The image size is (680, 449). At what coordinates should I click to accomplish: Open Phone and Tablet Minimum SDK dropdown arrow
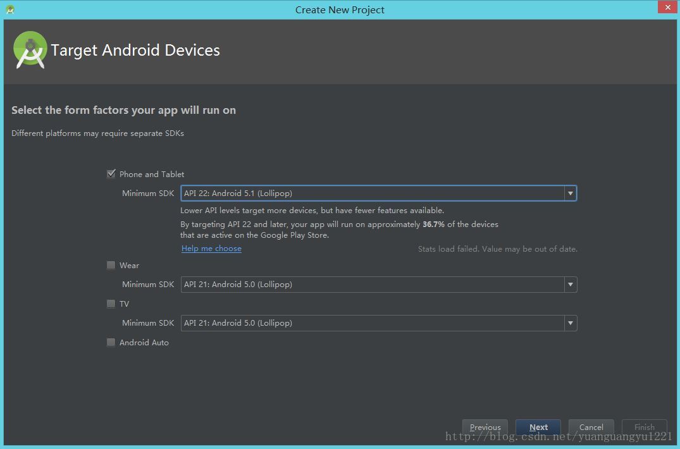pos(571,194)
